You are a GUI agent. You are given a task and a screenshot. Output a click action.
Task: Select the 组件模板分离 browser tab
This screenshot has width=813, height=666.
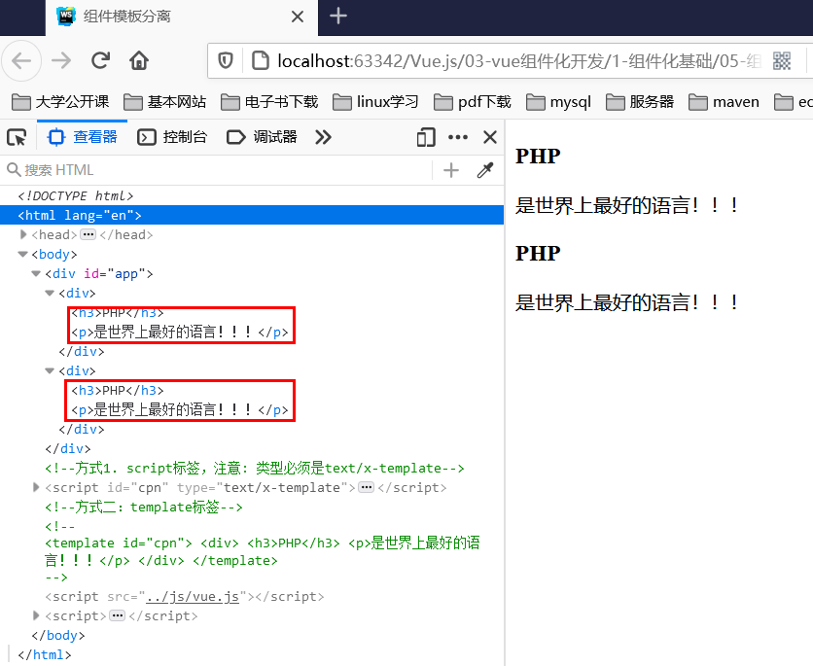coord(182,18)
